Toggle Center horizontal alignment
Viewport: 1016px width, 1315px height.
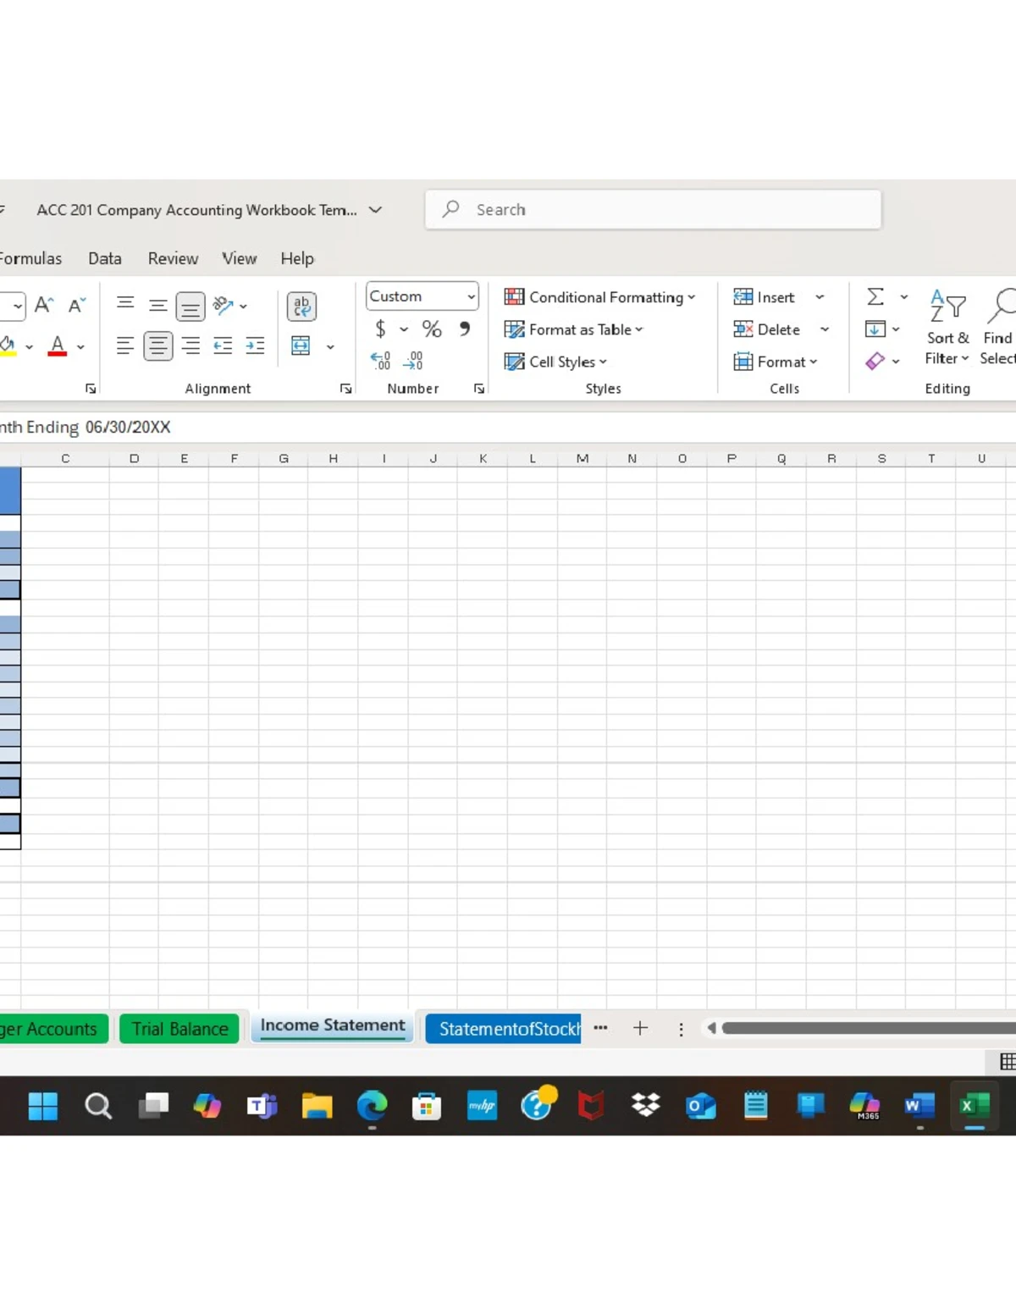click(x=157, y=345)
